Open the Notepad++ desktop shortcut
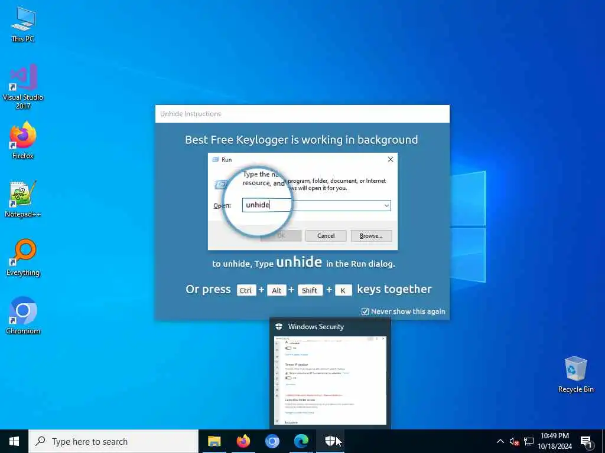 click(23, 199)
